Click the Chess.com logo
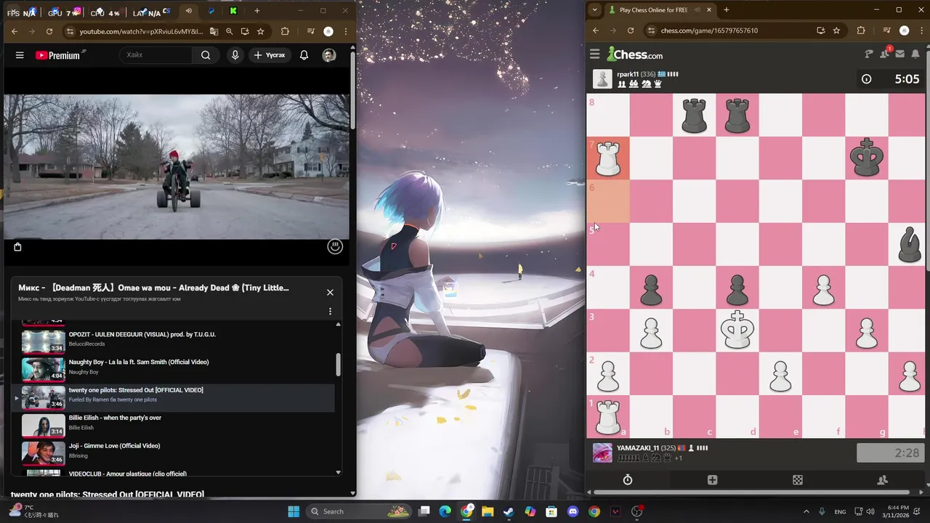The image size is (930, 523). 635,54
